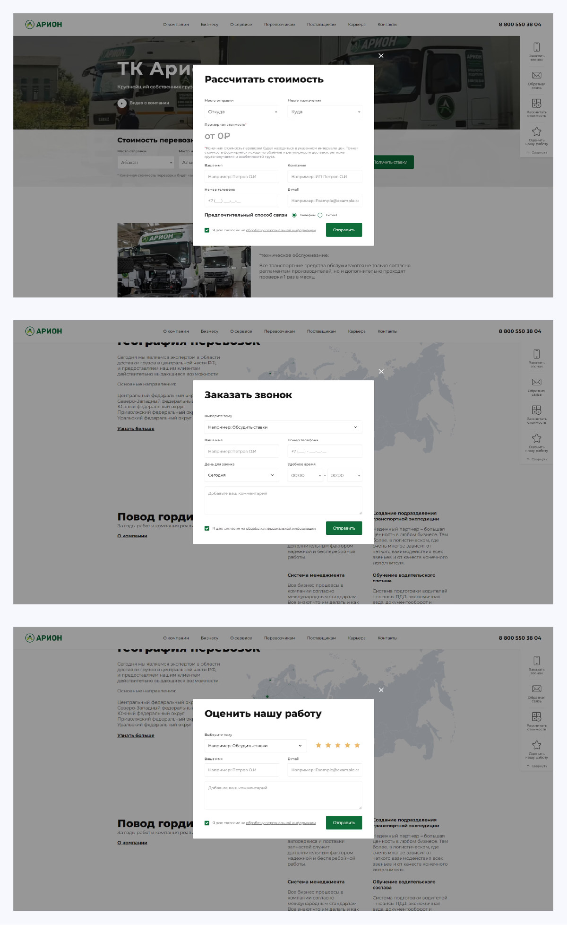Toggle consent checkbox in Заказать звонок form
Screen dimensions: 567x925
207,528
